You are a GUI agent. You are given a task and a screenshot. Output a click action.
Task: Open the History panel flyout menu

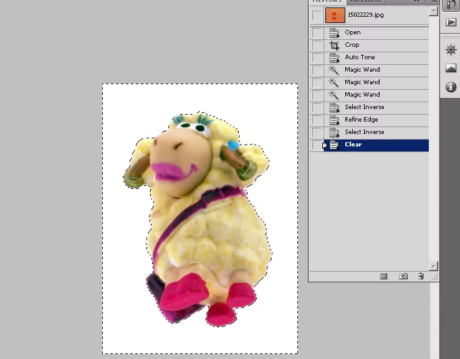pyautogui.click(x=434, y=1)
